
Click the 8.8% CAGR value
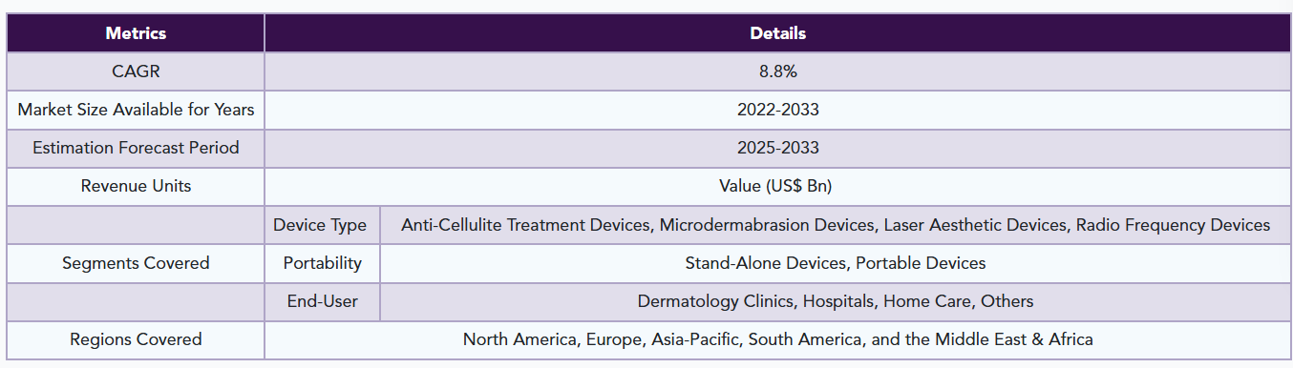[778, 72]
